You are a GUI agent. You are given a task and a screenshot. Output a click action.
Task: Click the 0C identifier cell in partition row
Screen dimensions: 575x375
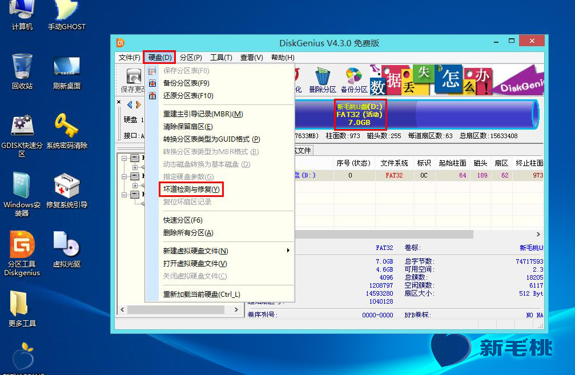[x=424, y=175]
